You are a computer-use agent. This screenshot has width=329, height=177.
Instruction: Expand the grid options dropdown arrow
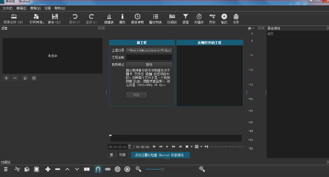(201, 147)
